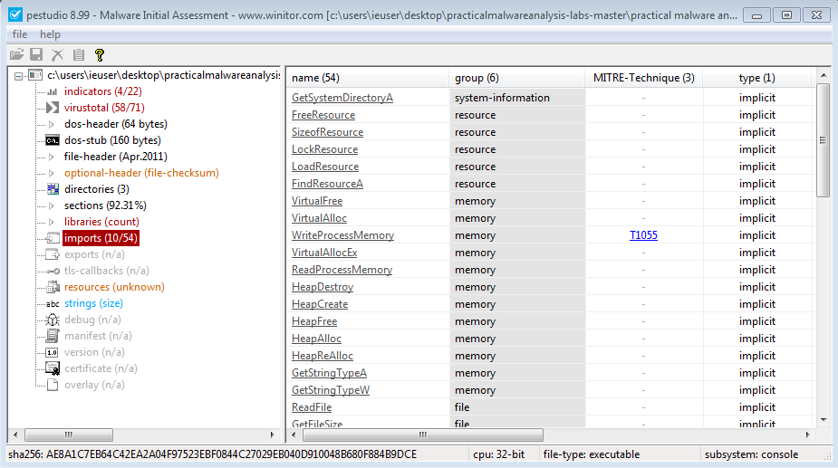
Task: Collapse the root file tree node
Action: (x=19, y=75)
